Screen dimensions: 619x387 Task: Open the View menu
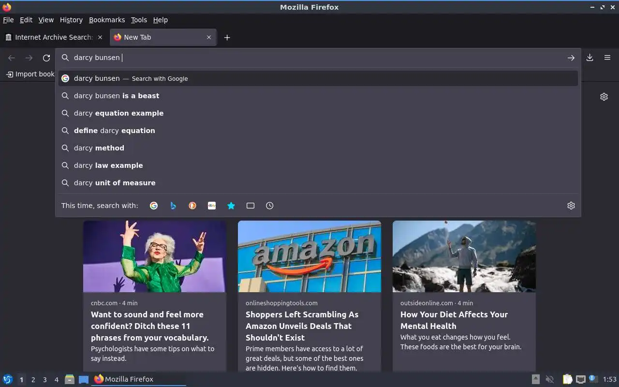click(46, 20)
